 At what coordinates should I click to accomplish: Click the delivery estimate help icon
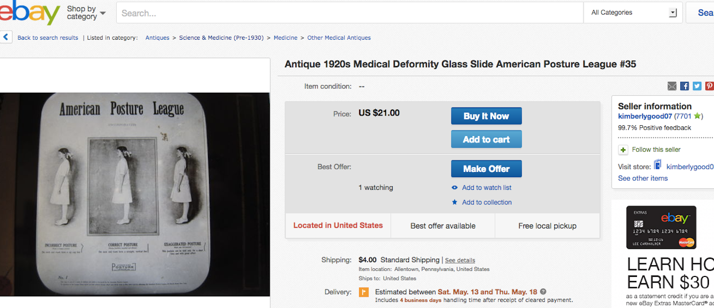(x=543, y=292)
